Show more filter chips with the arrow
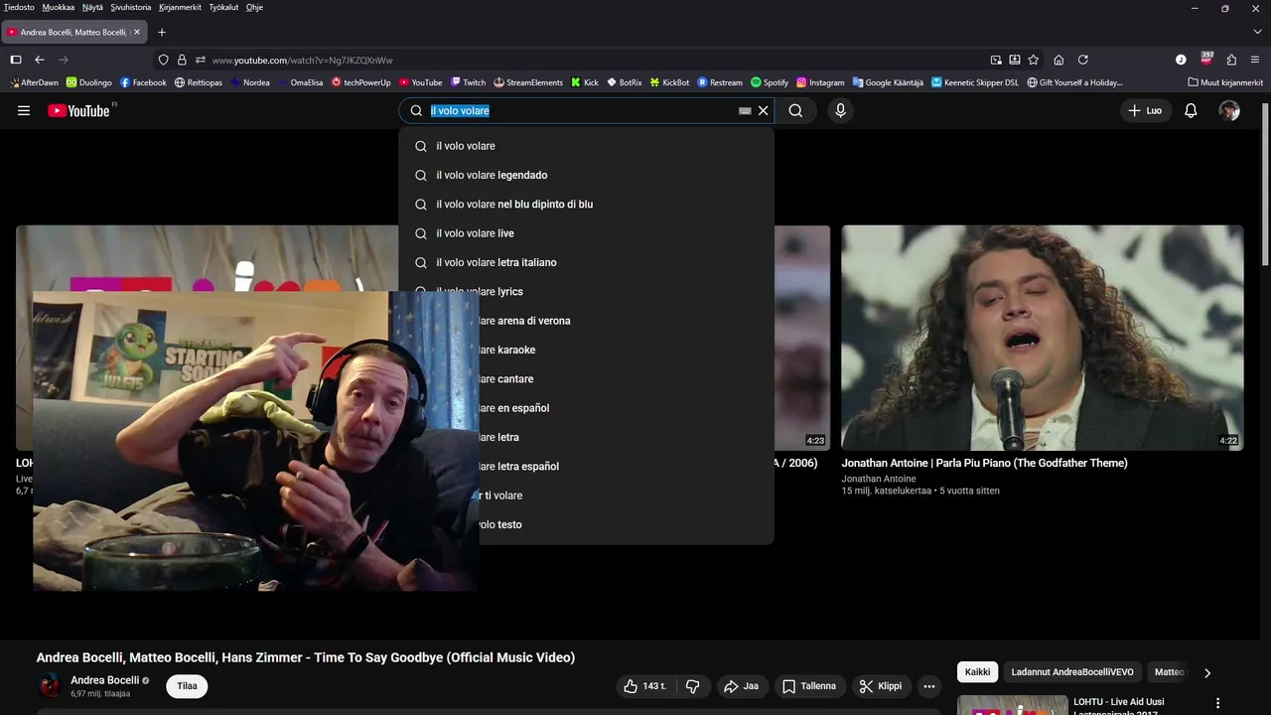Viewport: 1271px width, 715px height. tap(1207, 672)
